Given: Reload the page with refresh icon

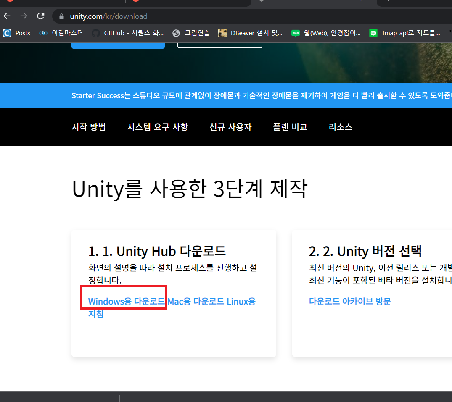Looking at the screenshot, I should (x=41, y=16).
